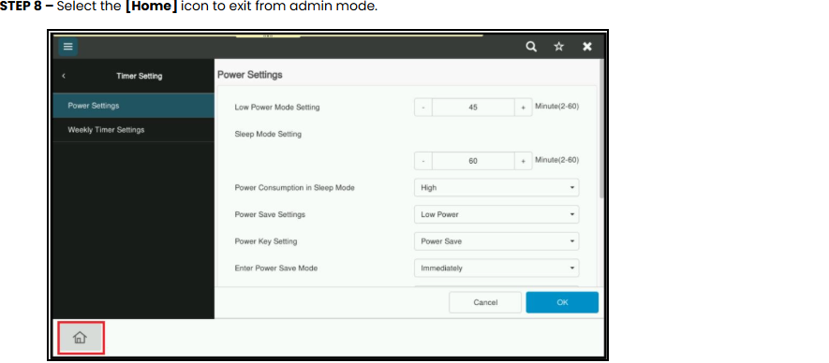Open the Power Key Setting dropdown
829x363 pixels.
coord(496,241)
